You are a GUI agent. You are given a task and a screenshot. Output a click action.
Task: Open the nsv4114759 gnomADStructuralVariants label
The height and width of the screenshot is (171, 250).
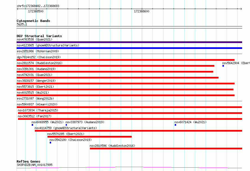(x=66, y=128)
